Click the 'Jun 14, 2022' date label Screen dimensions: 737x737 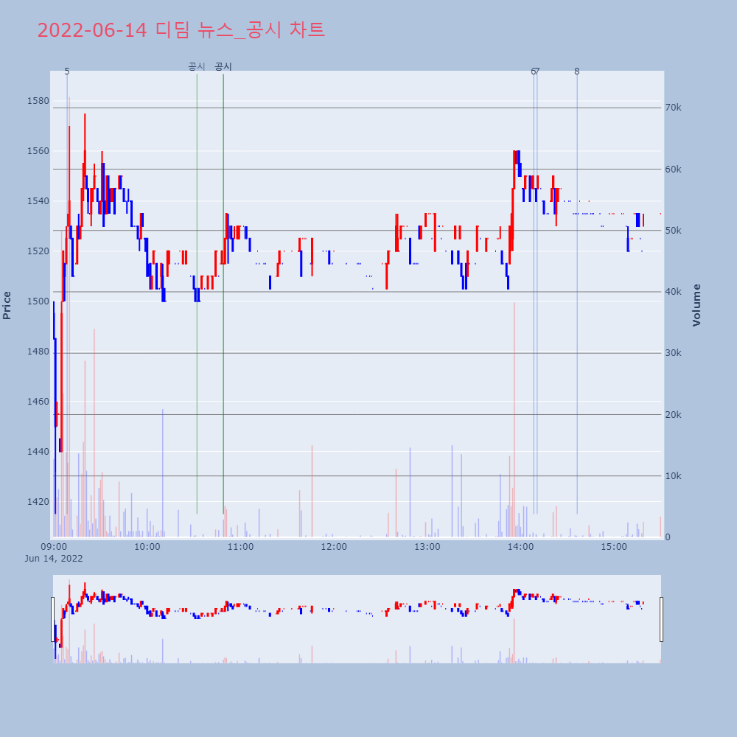tap(54, 559)
